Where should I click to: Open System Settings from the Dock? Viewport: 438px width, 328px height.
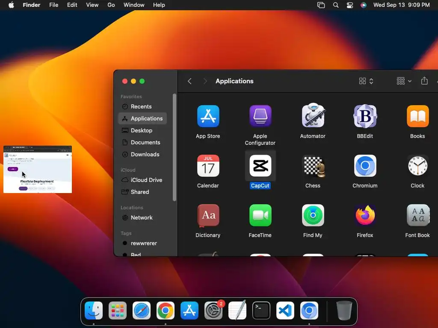(x=213, y=310)
